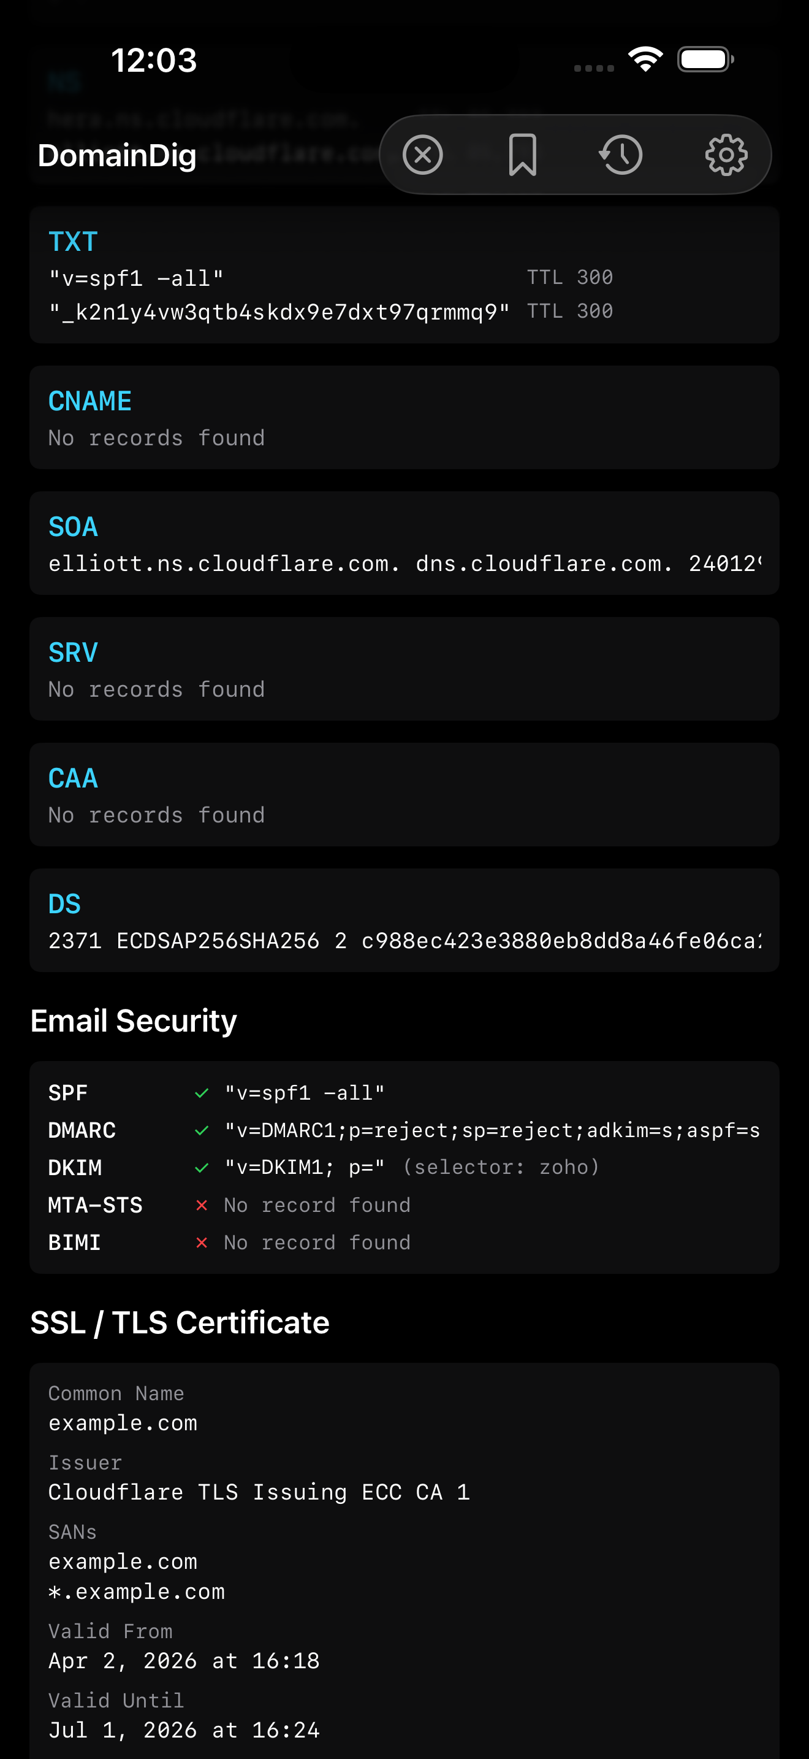Image resolution: width=809 pixels, height=1759 pixels.
Task: Tap the v=spf1 -all TXT record
Action: tap(135, 278)
